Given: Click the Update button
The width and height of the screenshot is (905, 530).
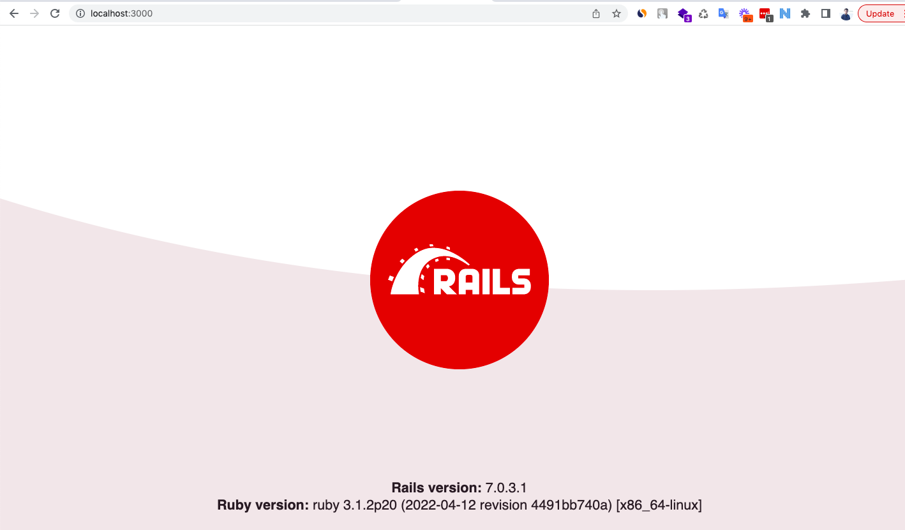Looking at the screenshot, I should [x=880, y=13].
